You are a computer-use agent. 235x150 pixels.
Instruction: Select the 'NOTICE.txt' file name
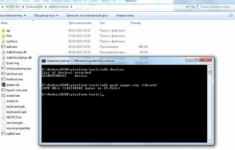14,117
